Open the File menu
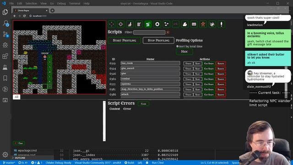The image size is (293, 165). tap(11, 3)
